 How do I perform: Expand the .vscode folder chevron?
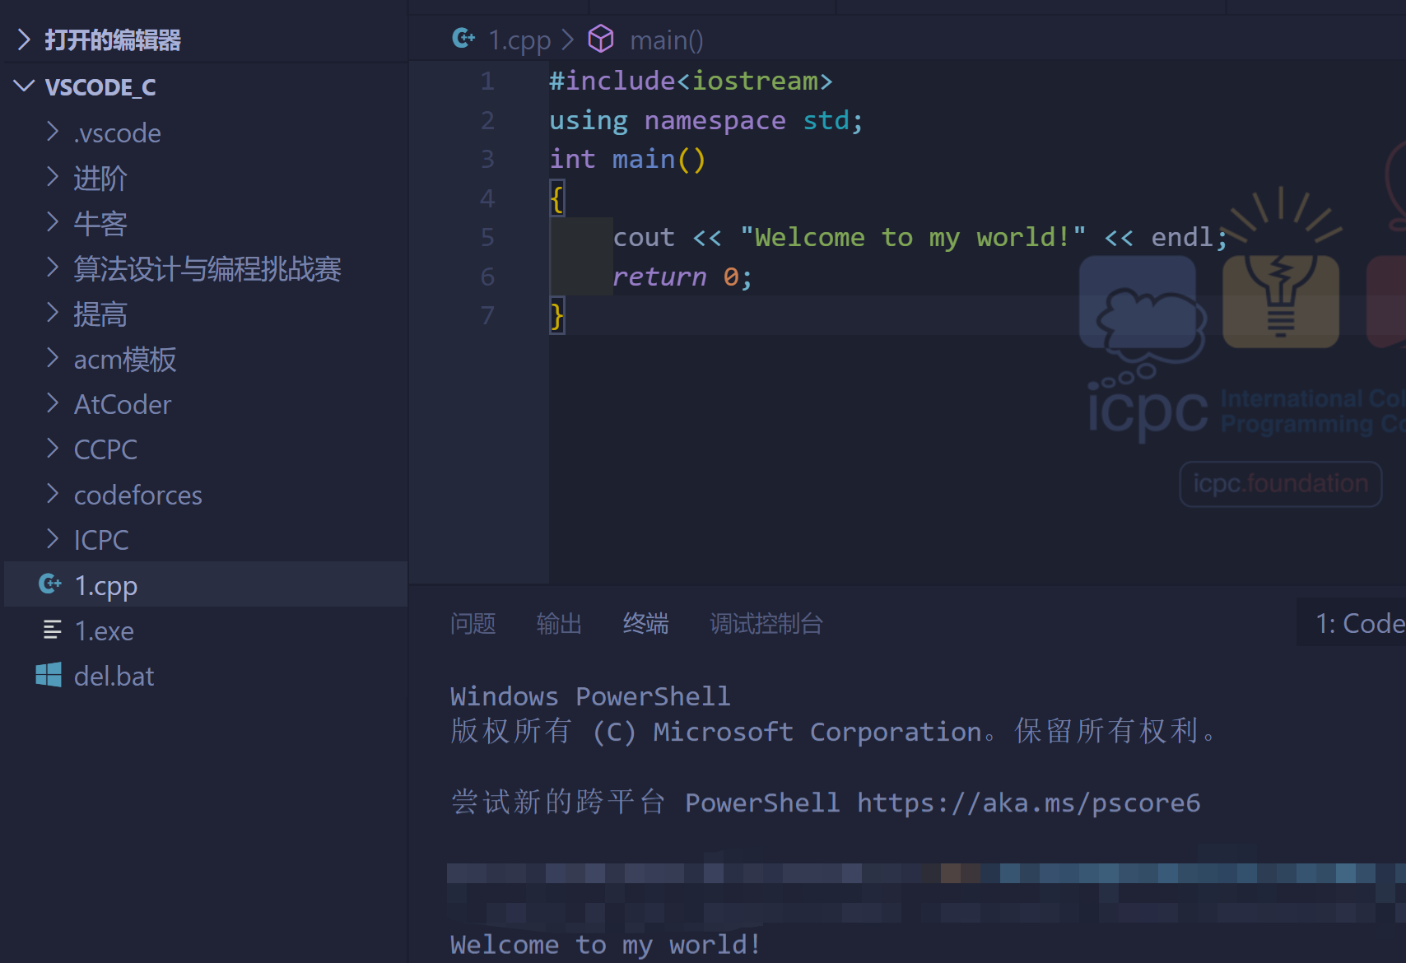coord(53,132)
